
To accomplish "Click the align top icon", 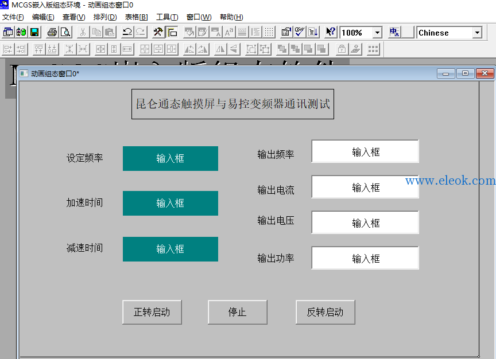I will (x=38, y=49).
